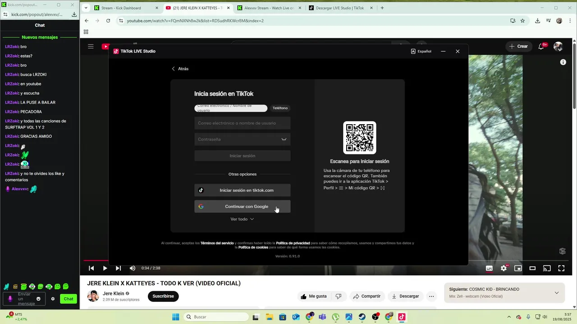Open Kick chat settings gear
Screen dimensions: 577x324
(53, 299)
